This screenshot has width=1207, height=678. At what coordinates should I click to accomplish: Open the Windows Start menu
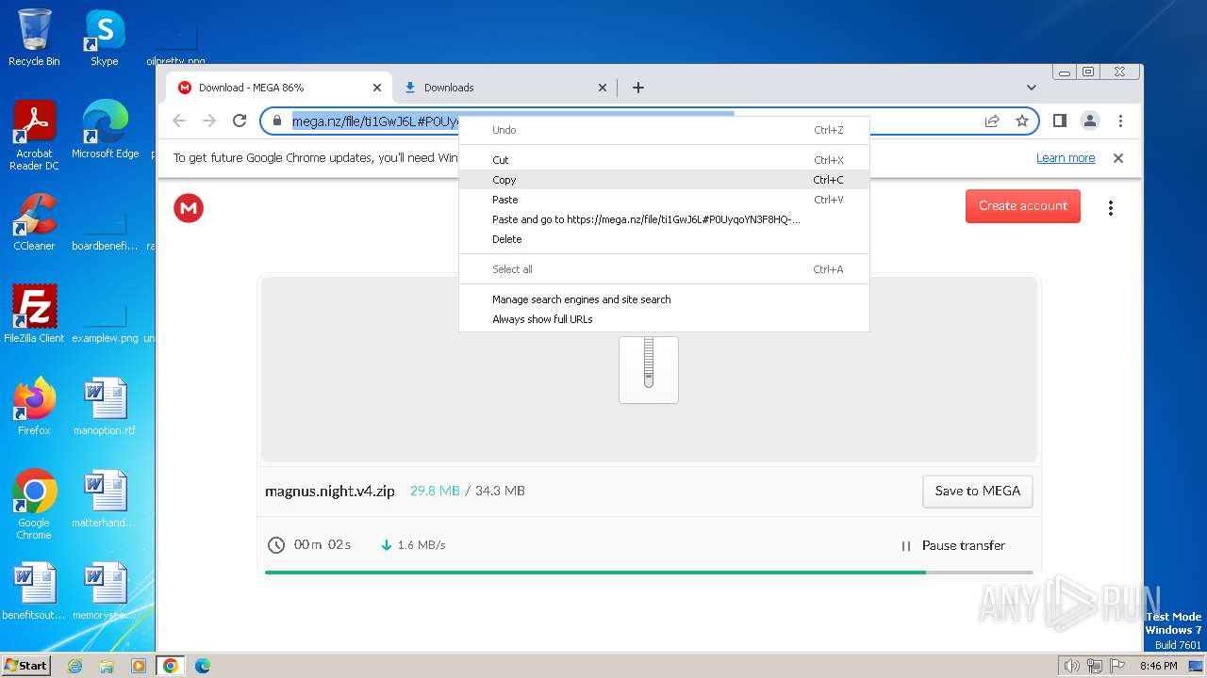click(25, 665)
